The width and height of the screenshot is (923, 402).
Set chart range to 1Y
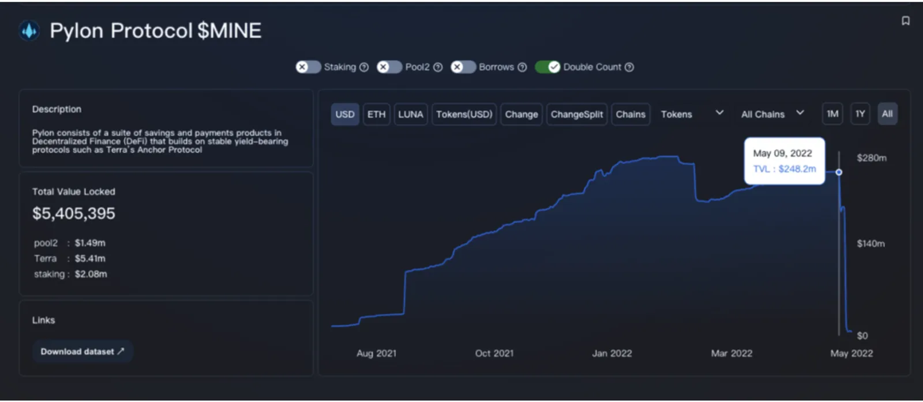click(x=860, y=114)
